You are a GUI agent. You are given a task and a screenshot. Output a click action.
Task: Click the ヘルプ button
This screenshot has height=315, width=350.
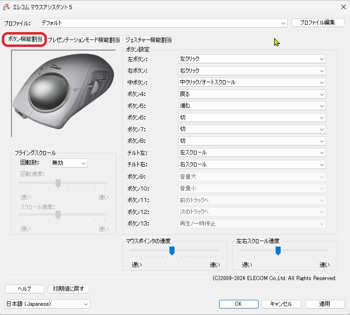[24, 289]
